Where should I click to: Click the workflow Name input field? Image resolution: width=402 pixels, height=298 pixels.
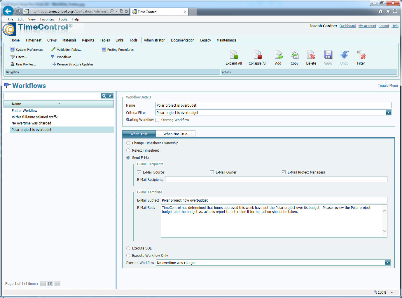tap(273, 105)
